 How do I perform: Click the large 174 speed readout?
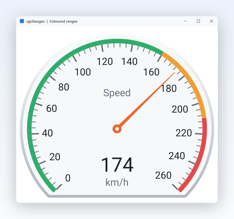tap(117, 165)
